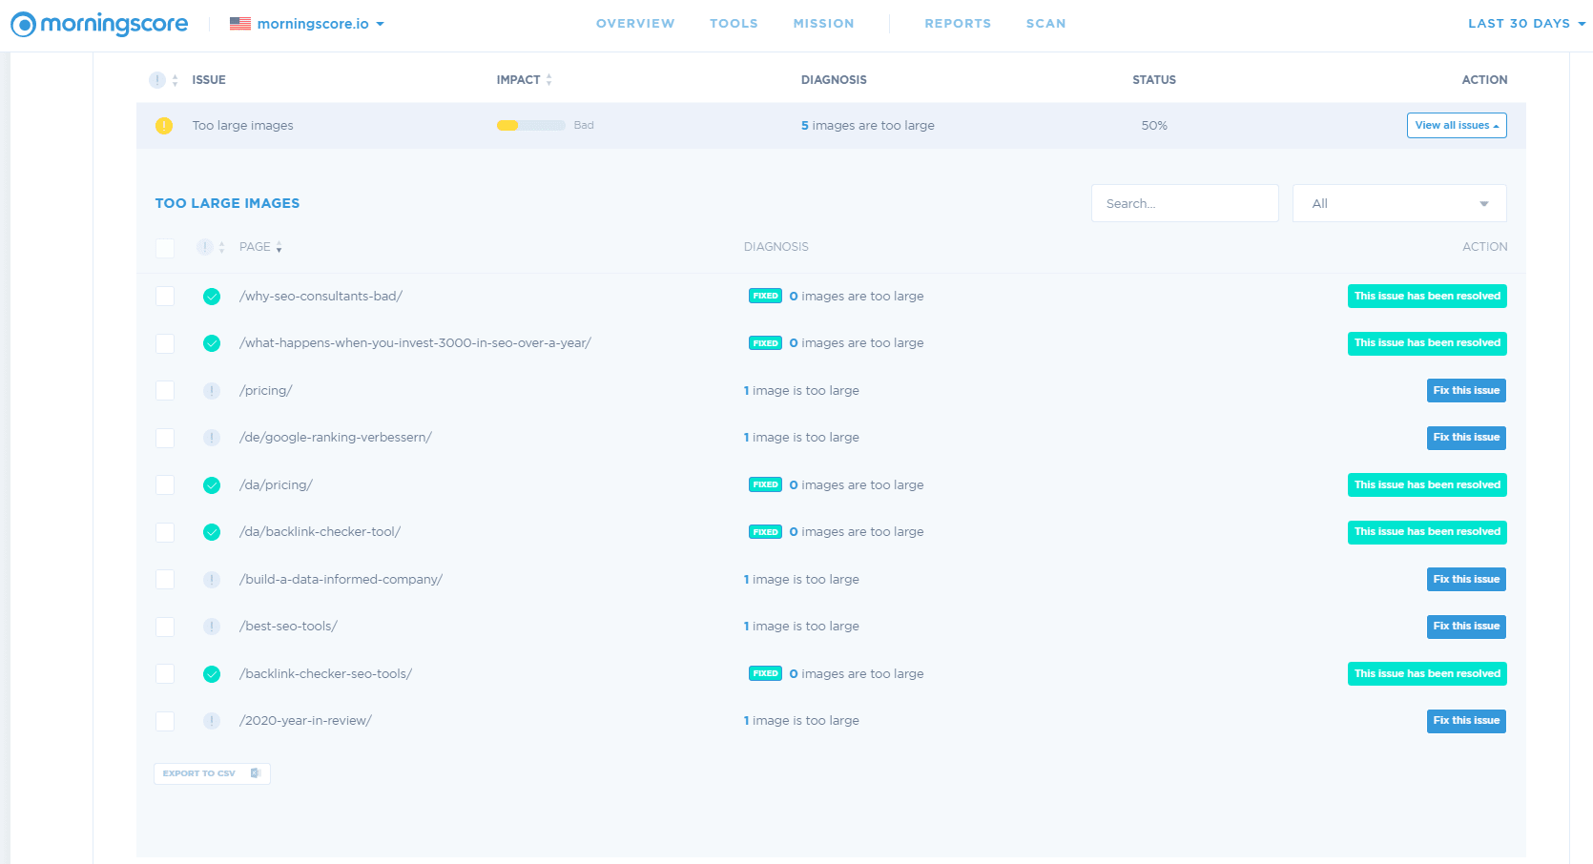Open the OVERVIEW menu
The image size is (1593, 864).
pyautogui.click(x=635, y=24)
